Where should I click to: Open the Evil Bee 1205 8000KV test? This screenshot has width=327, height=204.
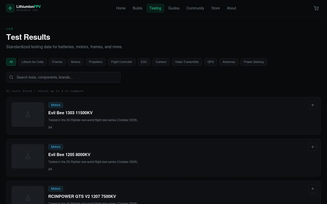pyautogui.click(x=69, y=155)
